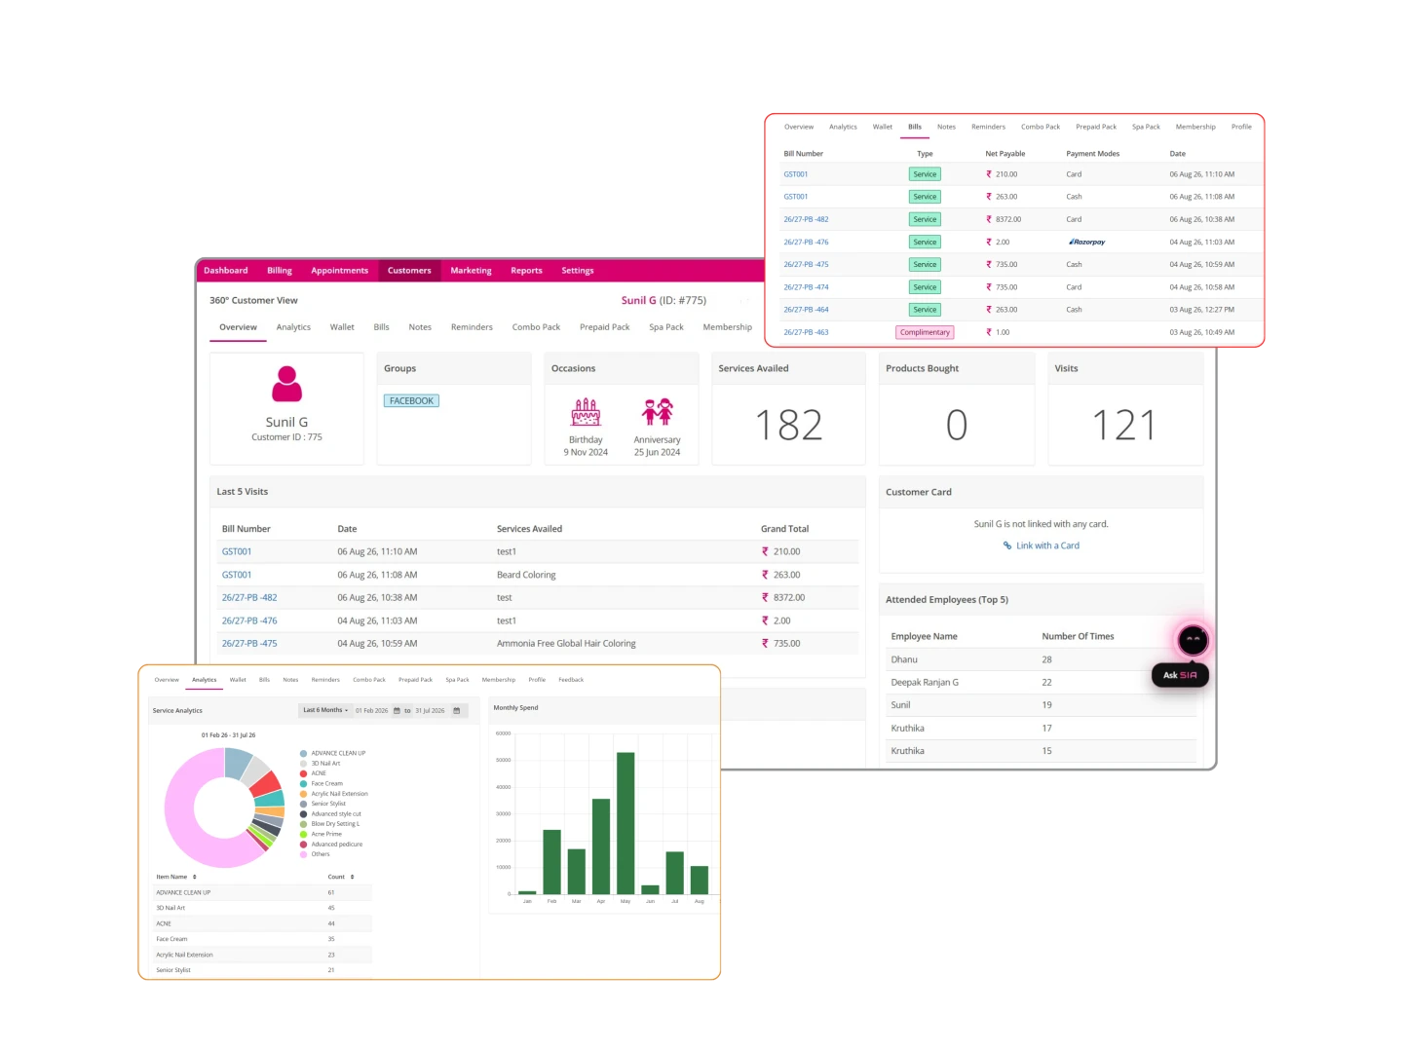Screen dimensions: 1403x1052
Task: Switch to Membership tab in customer view
Action: click(727, 327)
